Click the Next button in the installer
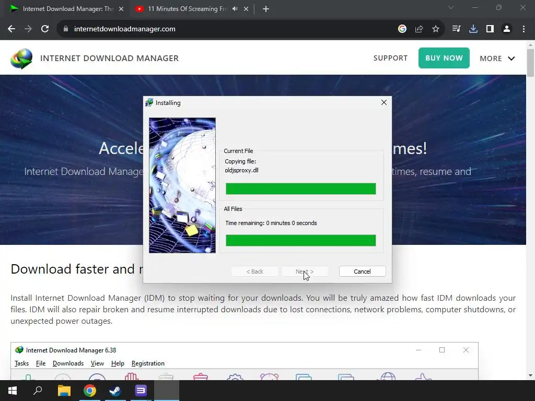Image resolution: width=535 pixels, height=401 pixels. pos(305,272)
